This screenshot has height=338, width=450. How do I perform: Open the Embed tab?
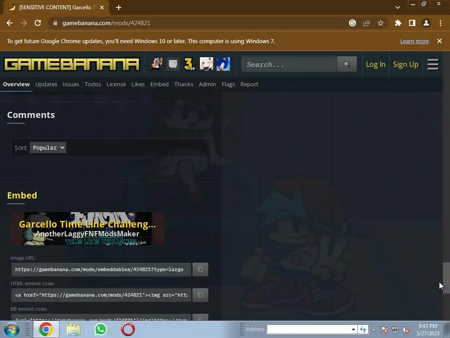[x=159, y=84]
